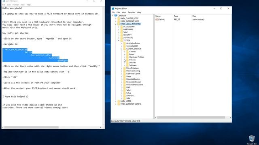259x145 pixels.
Task: Open Favorites menu in Registry Editor
Action: (132, 12)
